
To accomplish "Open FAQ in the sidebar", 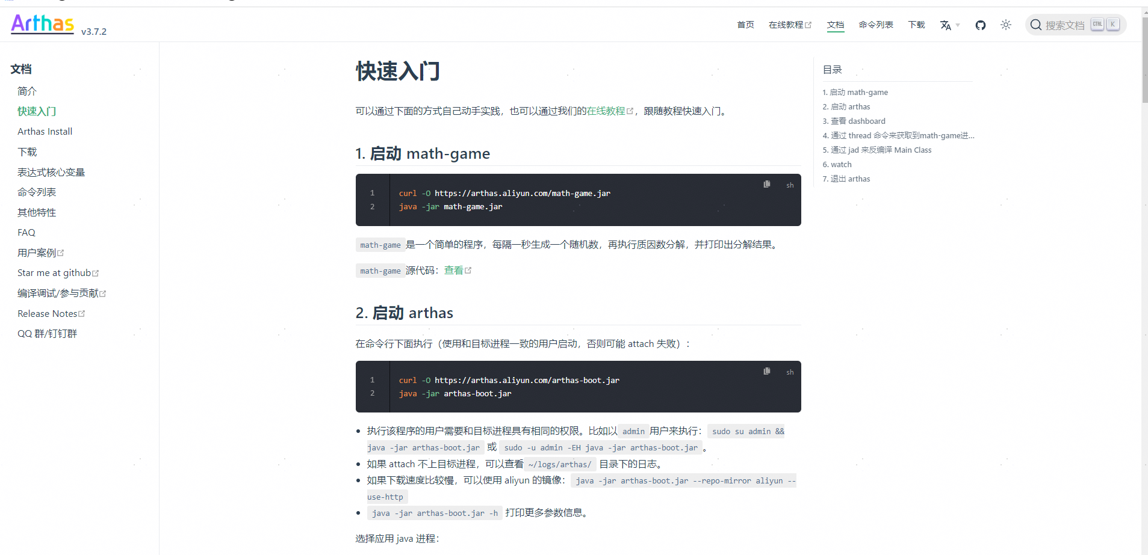I will [26, 233].
